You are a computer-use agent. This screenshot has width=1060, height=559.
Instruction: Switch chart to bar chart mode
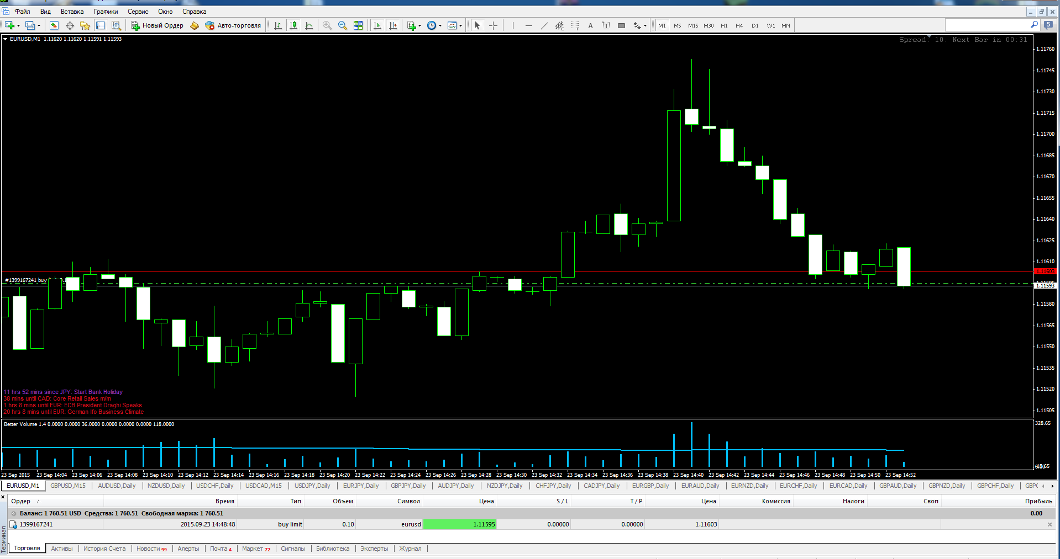point(278,25)
